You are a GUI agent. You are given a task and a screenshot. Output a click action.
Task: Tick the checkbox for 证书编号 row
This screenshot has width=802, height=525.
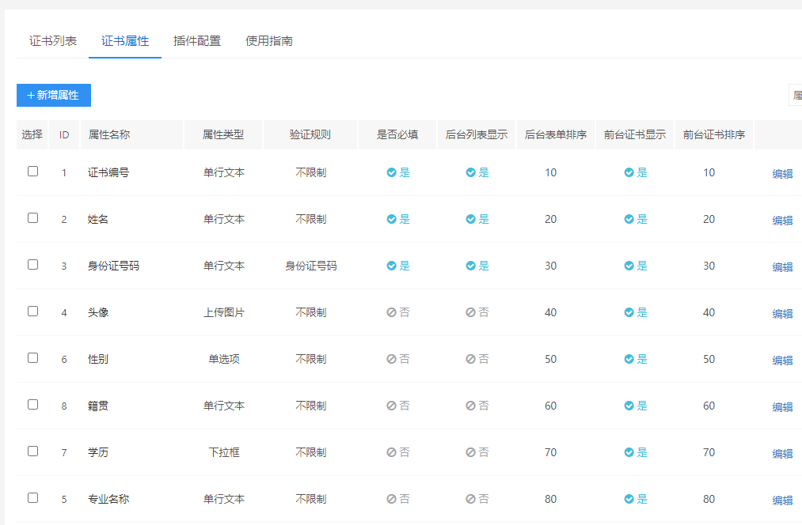tap(32, 171)
